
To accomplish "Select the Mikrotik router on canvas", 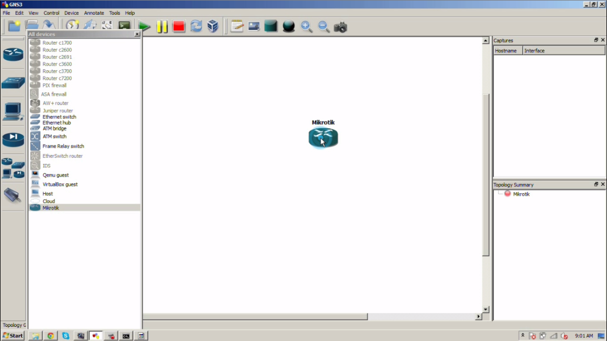I will pyautogui.click(x=323, y=138).
